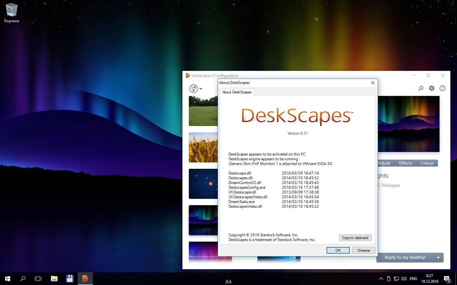Viewport: 457px width, 285px height.
Task: Select the About DeskScapes tab
Action: point(237,92)
